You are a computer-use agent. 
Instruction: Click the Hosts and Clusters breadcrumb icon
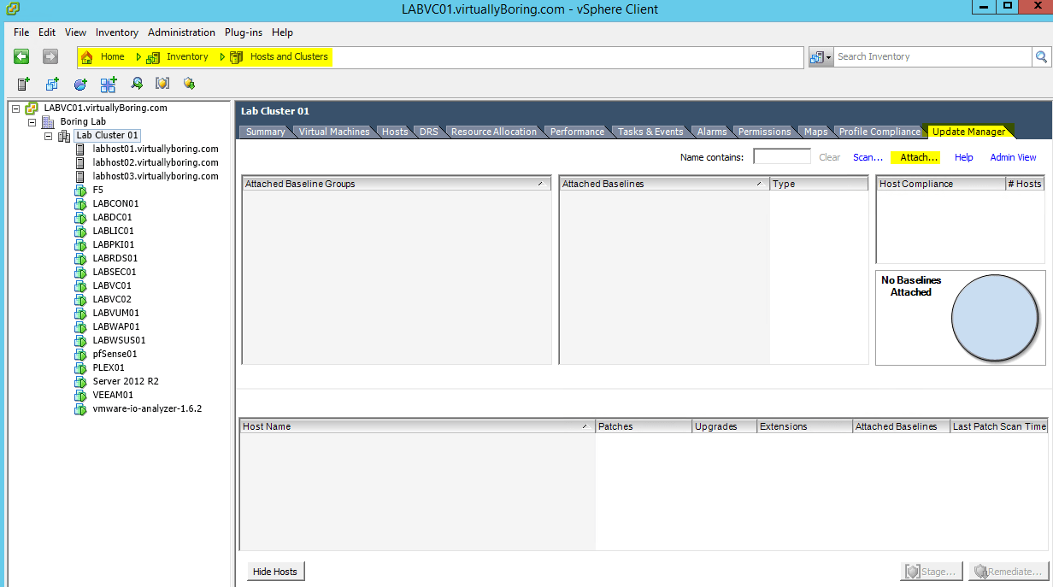pos(236,57)
